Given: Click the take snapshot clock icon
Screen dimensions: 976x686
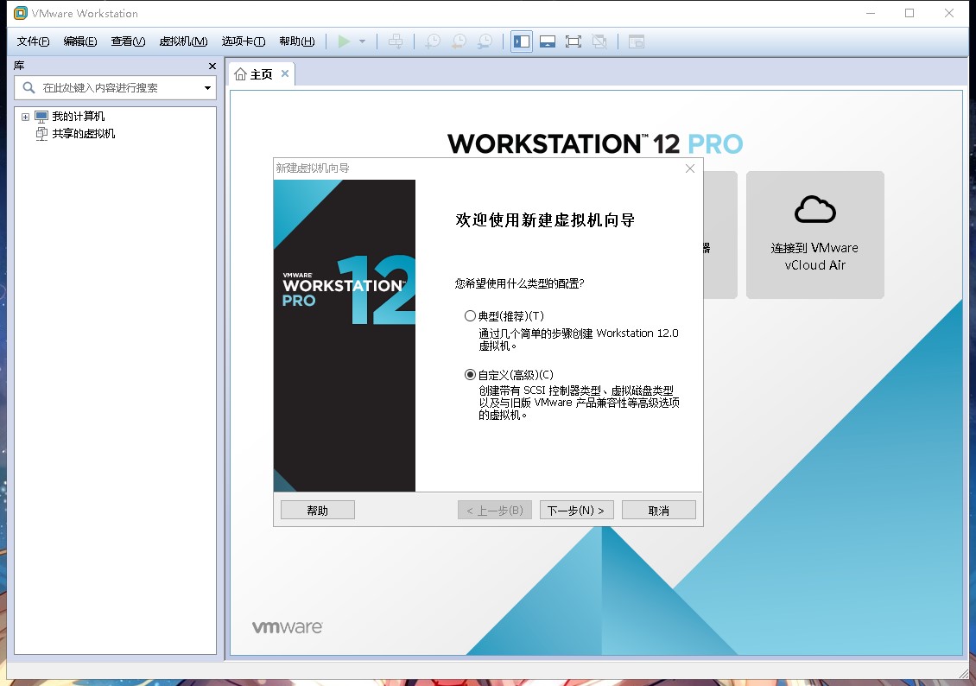Looking at the screenshot, I should pos(433,41).
